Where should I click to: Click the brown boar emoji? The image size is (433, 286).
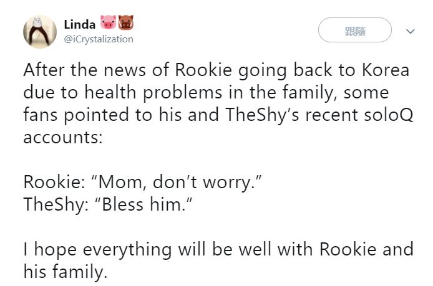[126, 22]
